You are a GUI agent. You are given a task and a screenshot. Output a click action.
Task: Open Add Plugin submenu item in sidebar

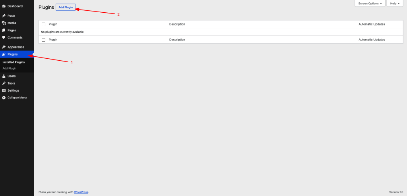10,69
